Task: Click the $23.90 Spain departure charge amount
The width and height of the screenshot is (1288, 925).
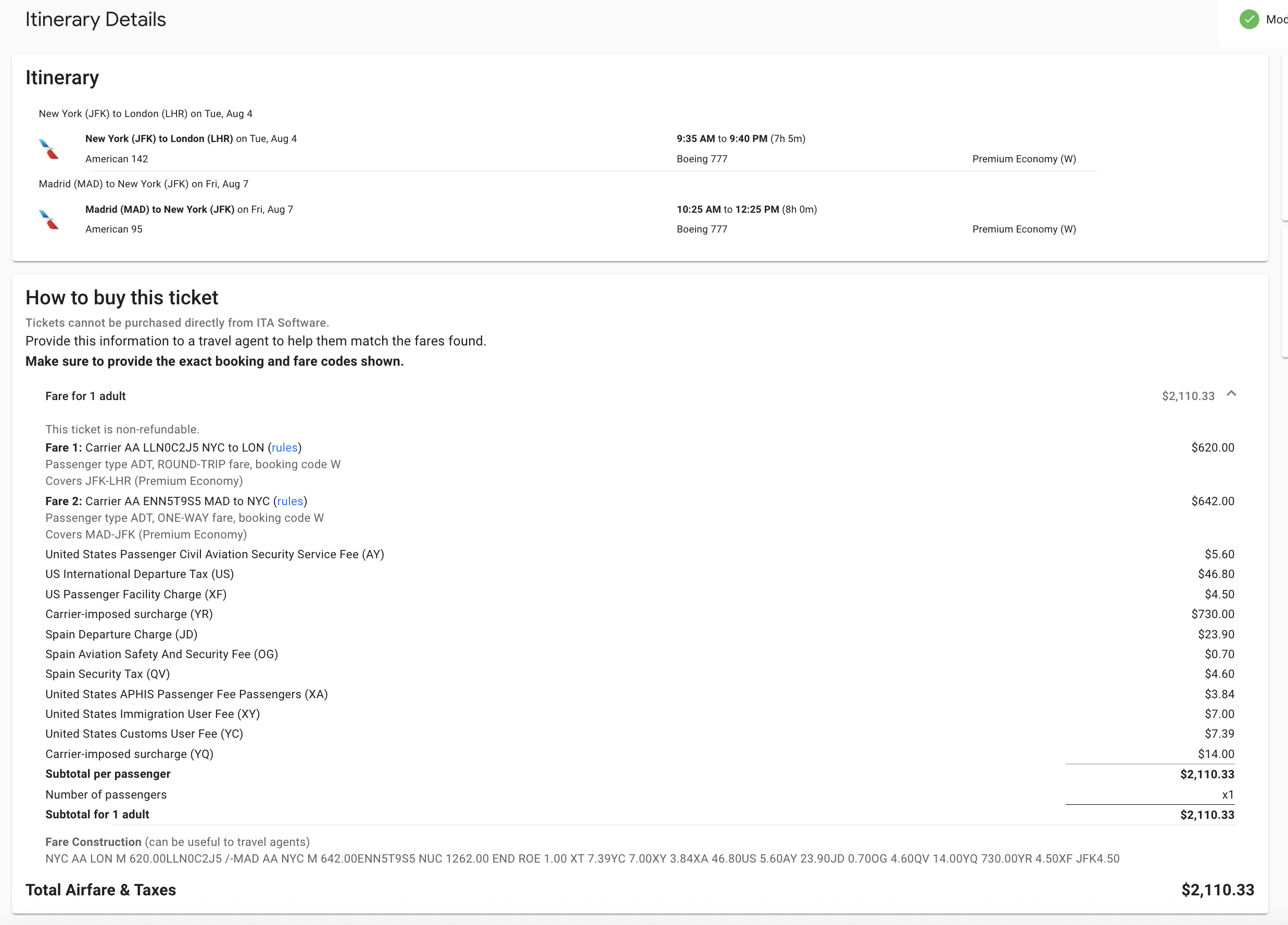Action: coord(1216,635)
